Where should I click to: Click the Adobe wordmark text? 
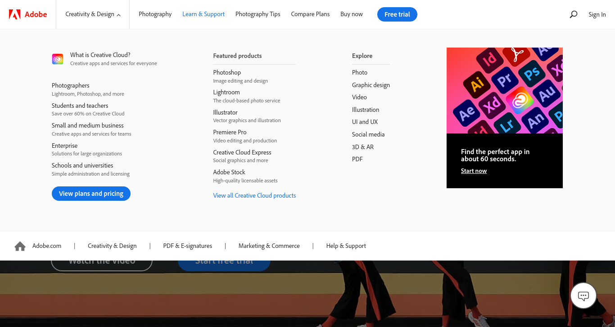point(36,14)
